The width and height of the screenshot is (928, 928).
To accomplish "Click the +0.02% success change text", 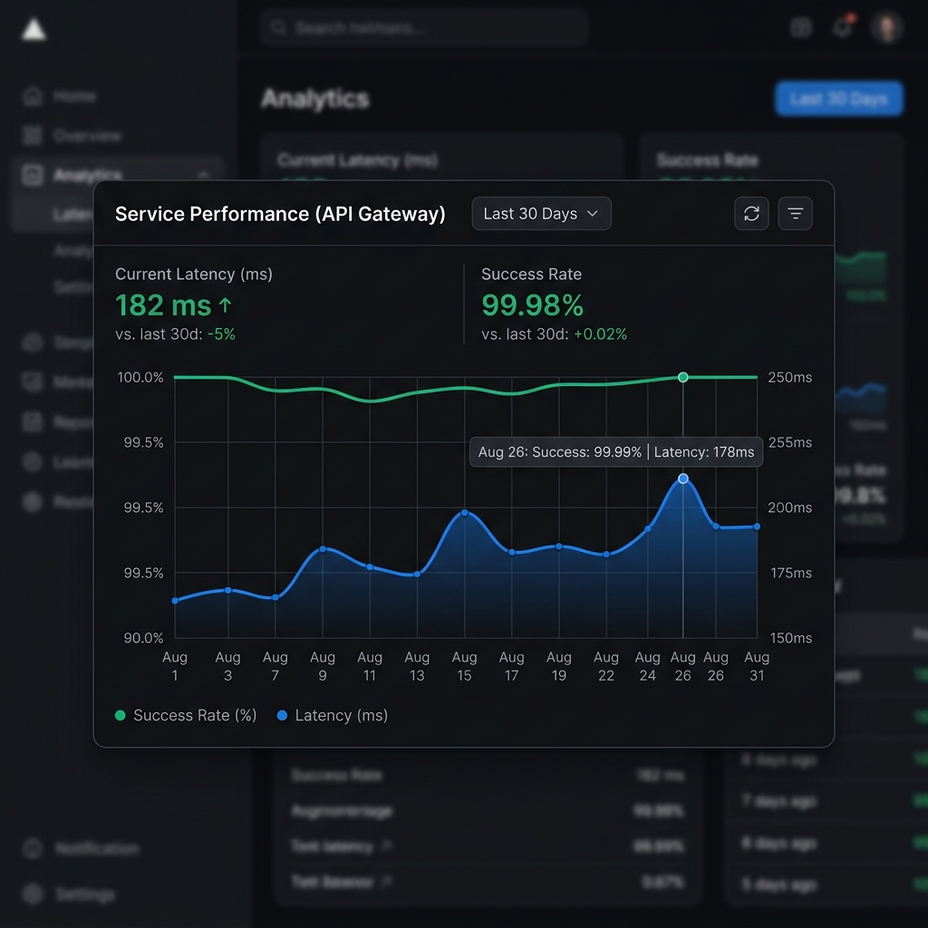I will (x=600, y=334).
